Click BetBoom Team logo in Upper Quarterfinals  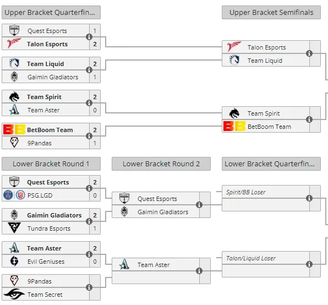click(x=14, y=129)
